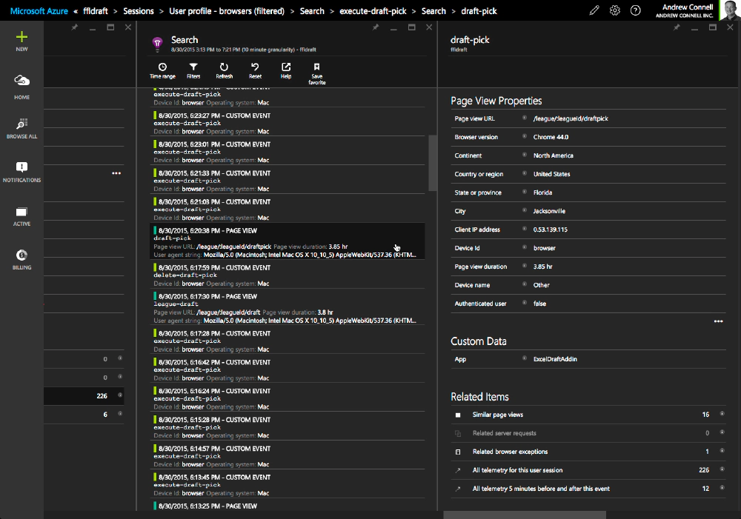741x519 pixels.
Task: Select 6:21:33 PM custom event row
Action: [288, 181]
